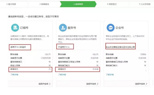Click 微信支付 row in 订阅号 card
This screenshot has width=154, height=95.
[x=31, y=69]
